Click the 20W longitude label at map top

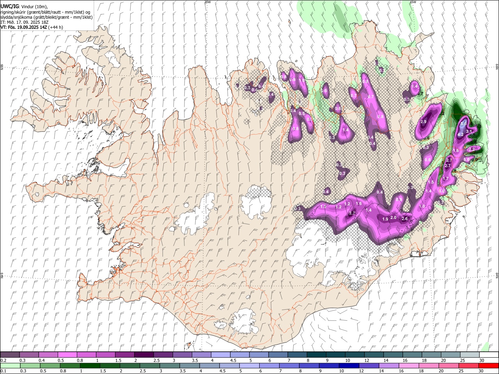[207, 2]
